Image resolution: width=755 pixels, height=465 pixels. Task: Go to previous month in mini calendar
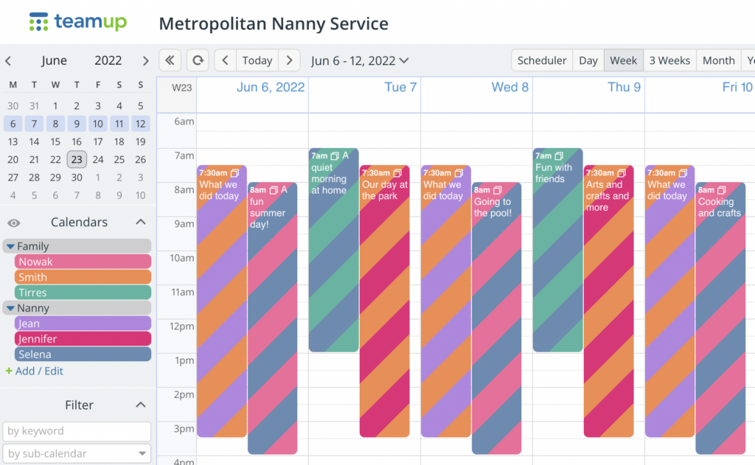(8, 61)
